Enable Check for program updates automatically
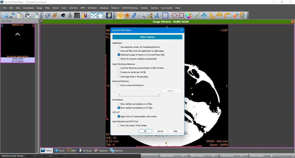Screen dimensions: 295x158 point(119,59)
